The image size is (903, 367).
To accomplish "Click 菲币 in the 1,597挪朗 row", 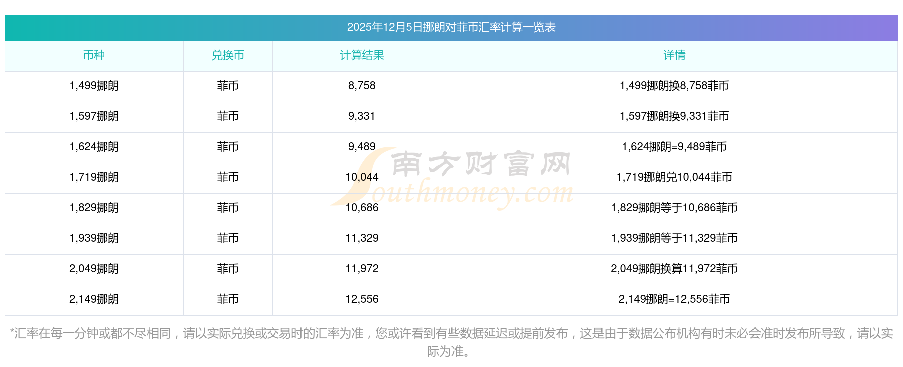I will [x=228, y=116].
